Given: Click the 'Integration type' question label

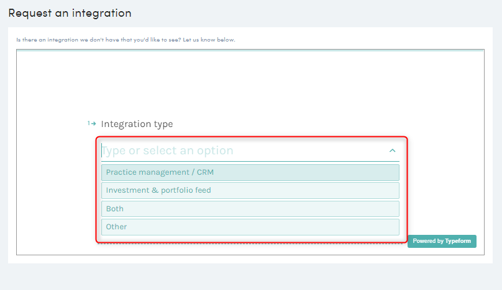Looking at the screenshot, I should [137, 124].
